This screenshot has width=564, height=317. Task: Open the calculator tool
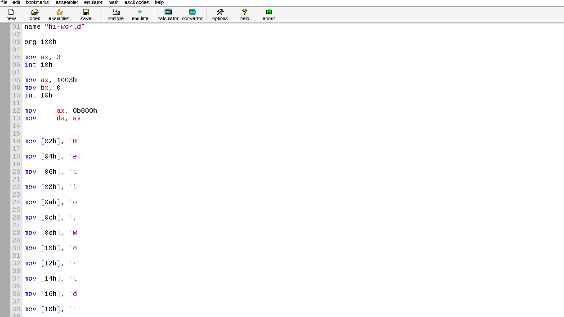tap(168, 12)
